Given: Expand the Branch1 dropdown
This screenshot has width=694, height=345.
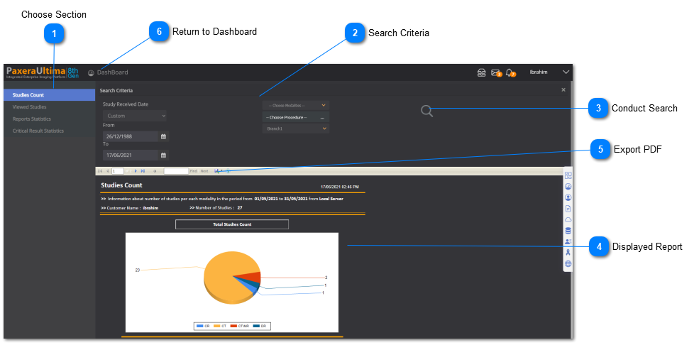Looking at the screenshot, I should pyautogui.click(x=296, y=128).
